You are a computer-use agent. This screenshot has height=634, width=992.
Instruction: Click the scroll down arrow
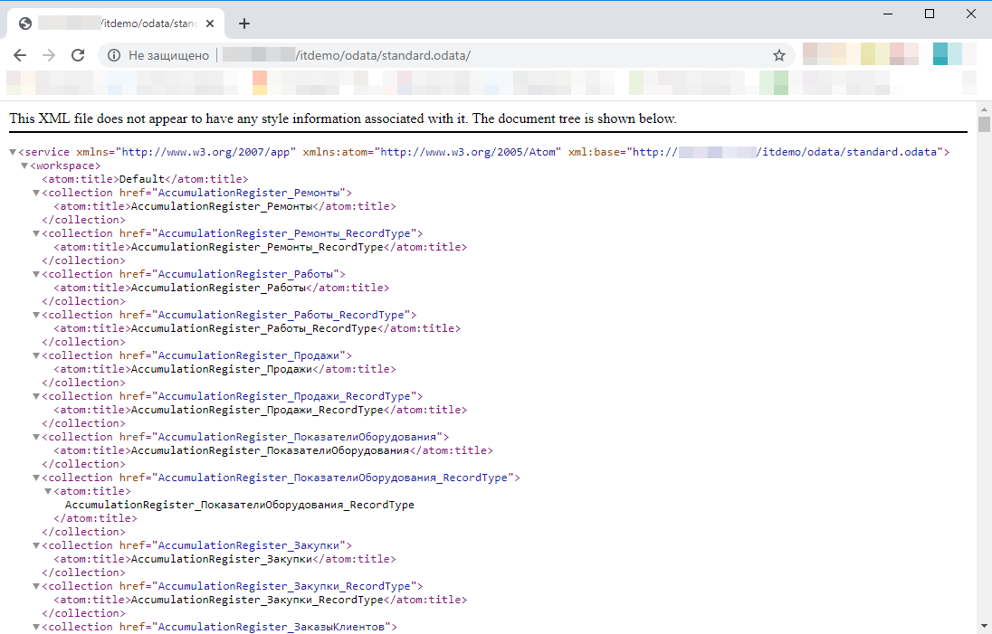(x=984, y=626)
